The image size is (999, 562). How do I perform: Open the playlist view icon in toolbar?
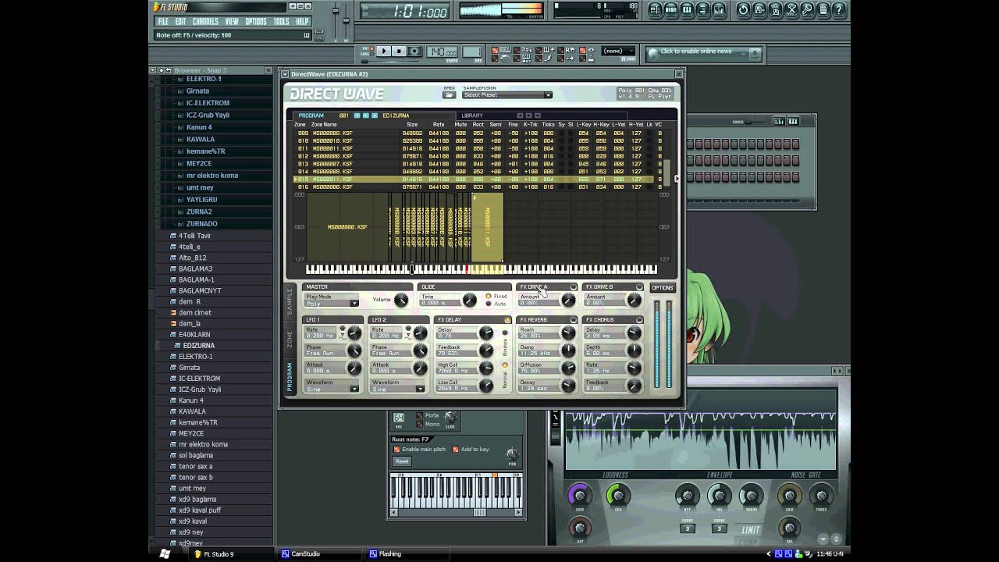coord(655,10)
